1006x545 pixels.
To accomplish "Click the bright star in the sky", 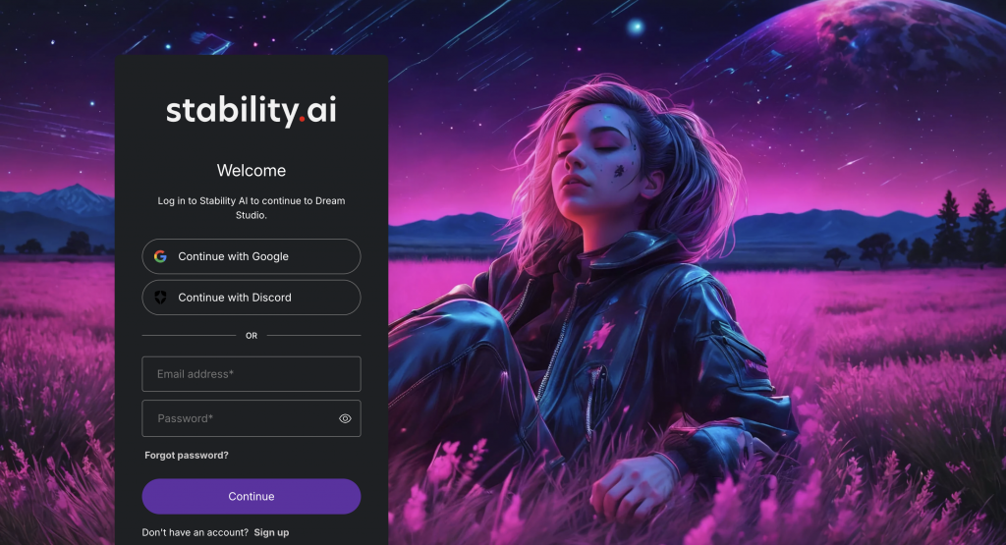I will (x=636, y=27).
